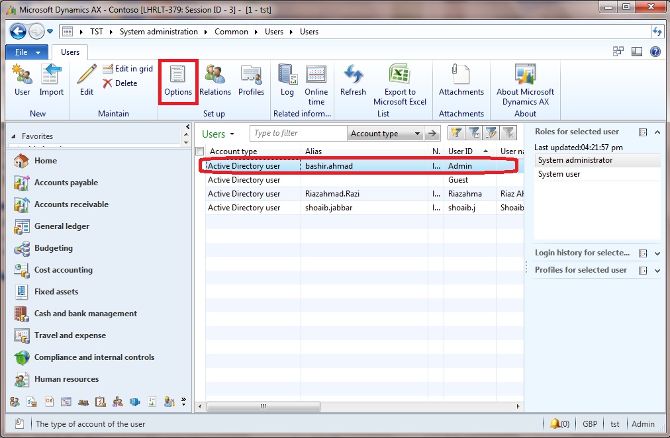Open the user Log
The height and width of the screenshot is (438, 670).
coord(287,80)
